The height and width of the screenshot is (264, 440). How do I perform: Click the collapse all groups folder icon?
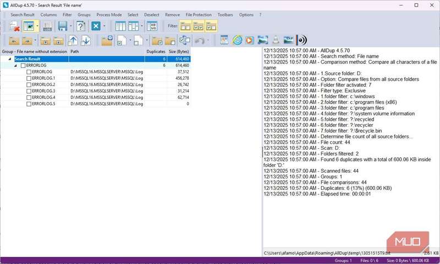[x=45, y=41]
